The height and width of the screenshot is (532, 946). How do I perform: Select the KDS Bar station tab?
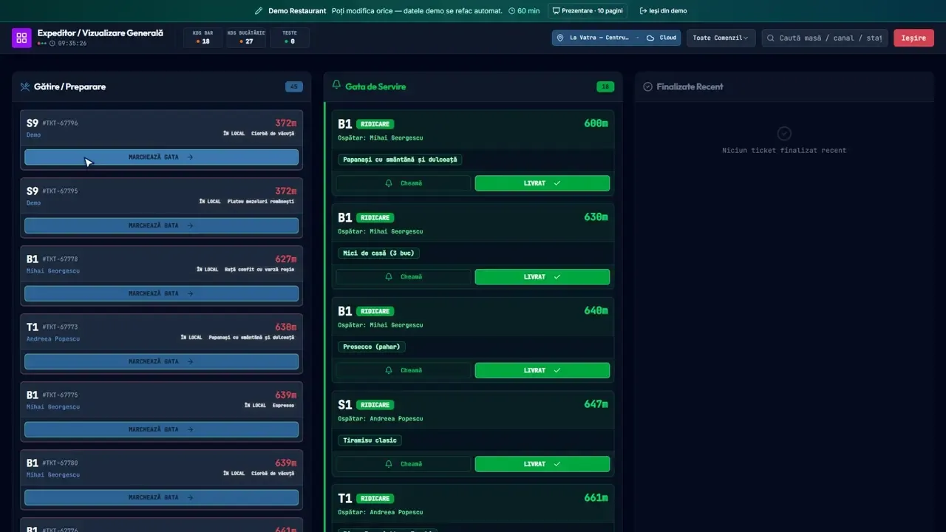[x=203, y=38]
